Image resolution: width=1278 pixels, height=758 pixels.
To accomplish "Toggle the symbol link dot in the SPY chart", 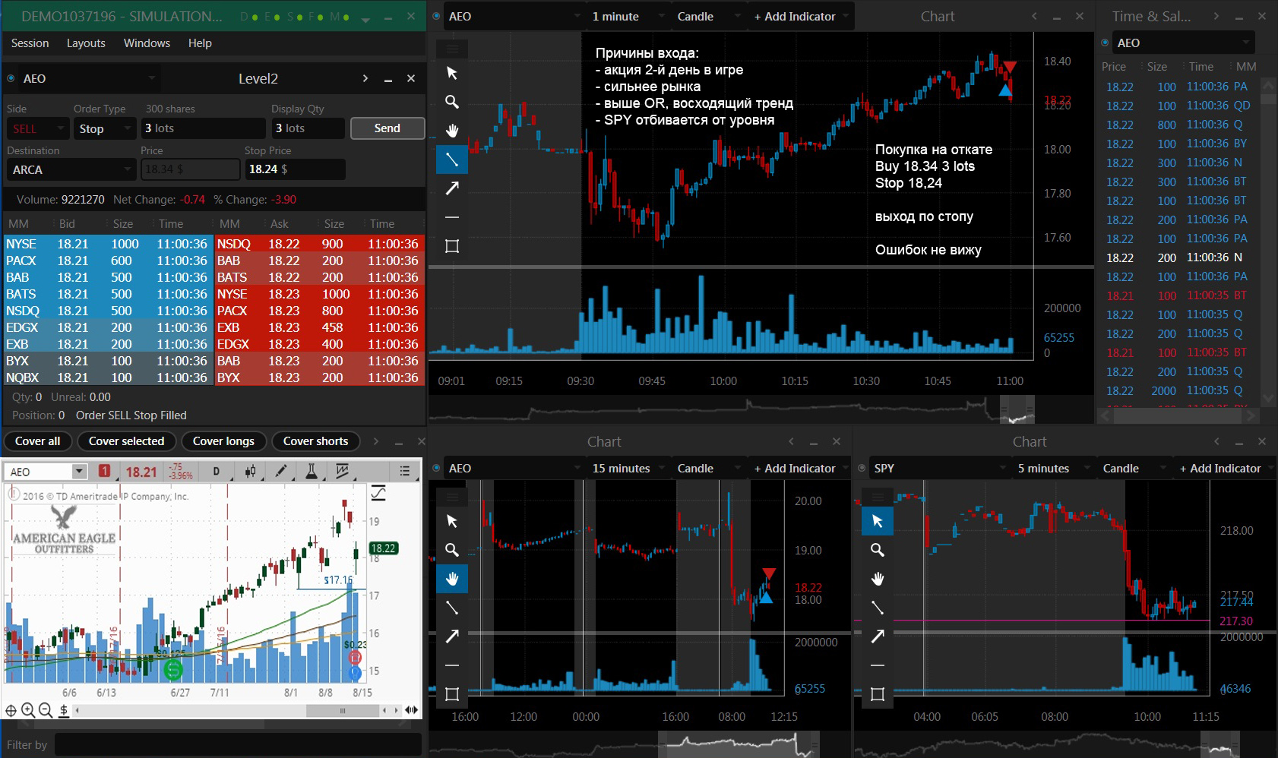I will click(x=862, y=468).
